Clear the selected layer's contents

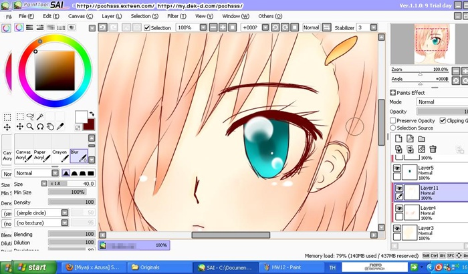click(421, 149)
